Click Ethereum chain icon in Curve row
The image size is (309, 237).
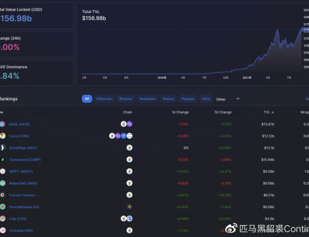click(x=112, y=136)
